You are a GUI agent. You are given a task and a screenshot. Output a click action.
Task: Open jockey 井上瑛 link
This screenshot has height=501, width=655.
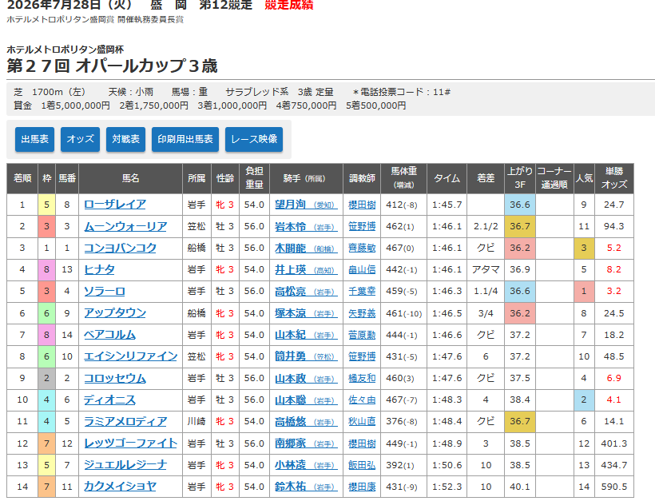(x=306, y=269)
